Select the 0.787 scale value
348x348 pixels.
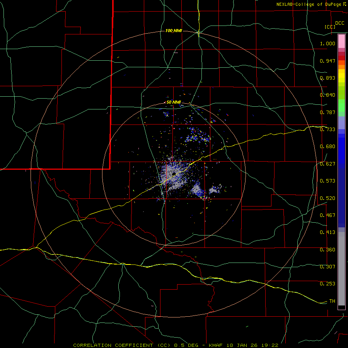click(x=328, y=112)
